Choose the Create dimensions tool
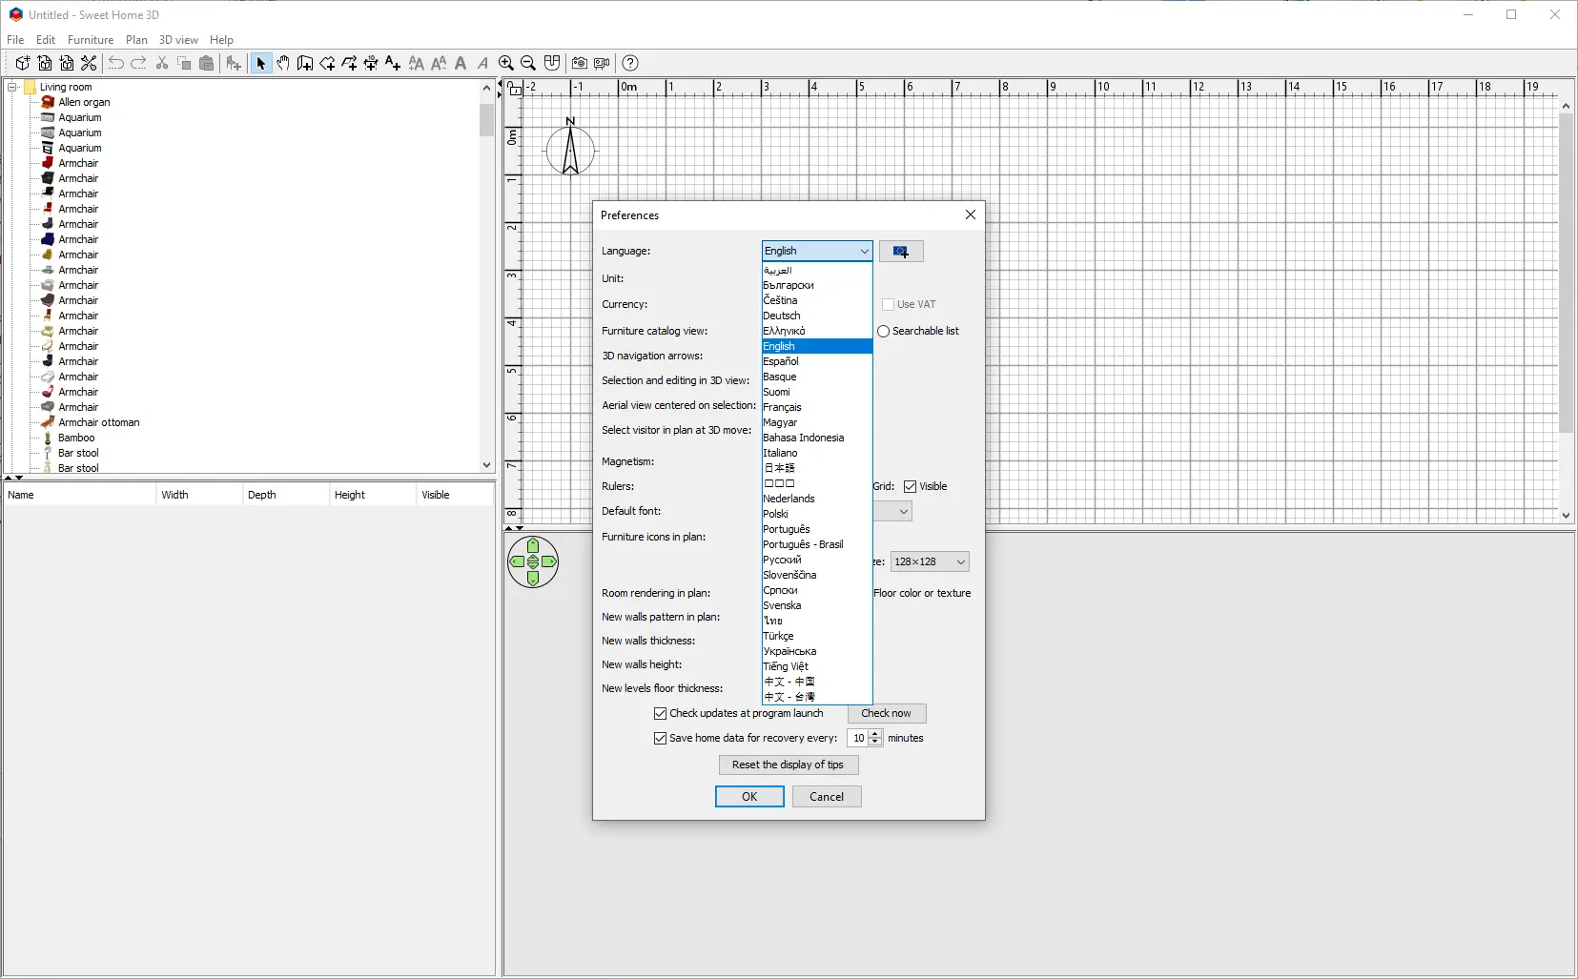 371,63
